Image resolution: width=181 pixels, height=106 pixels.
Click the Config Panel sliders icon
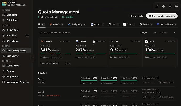pyautogui.click(x=4, y=65)
